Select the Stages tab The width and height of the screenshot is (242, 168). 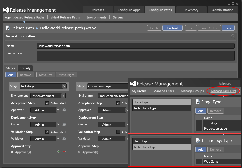(11, 68)
